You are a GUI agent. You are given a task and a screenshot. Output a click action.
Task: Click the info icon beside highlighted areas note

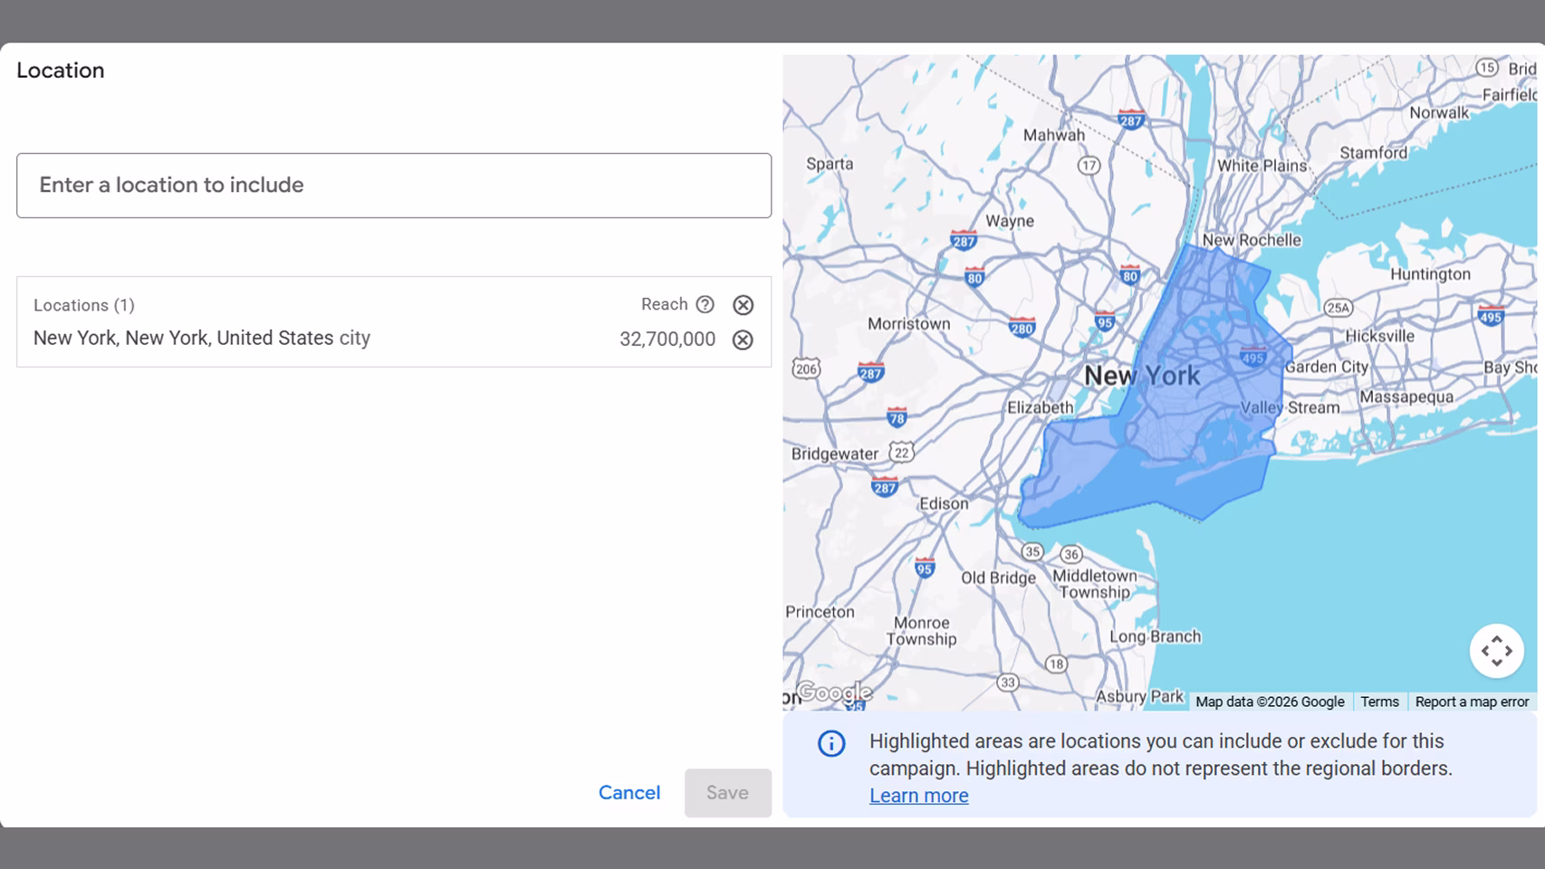click(831, 743)
